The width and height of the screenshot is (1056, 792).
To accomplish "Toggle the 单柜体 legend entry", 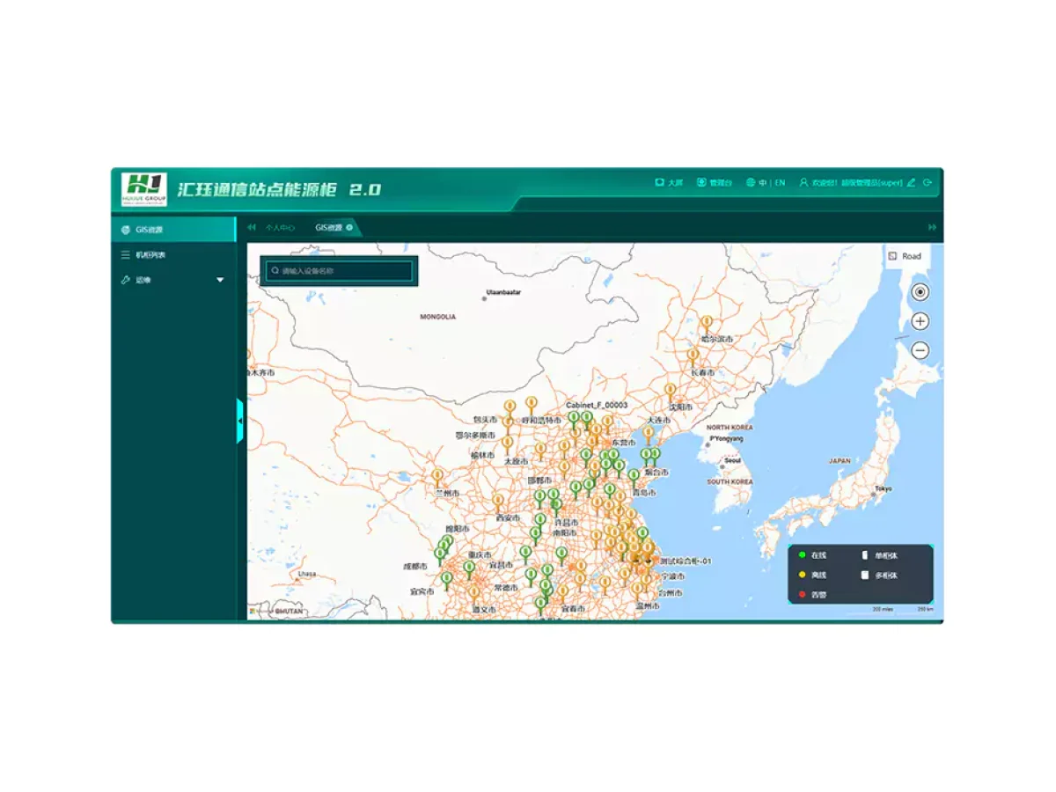I will 880,555.
